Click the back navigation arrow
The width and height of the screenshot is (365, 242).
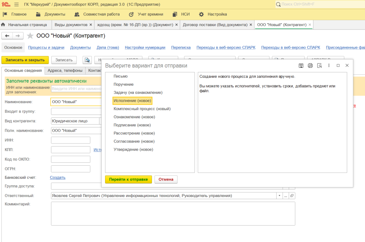pos(7,36)
